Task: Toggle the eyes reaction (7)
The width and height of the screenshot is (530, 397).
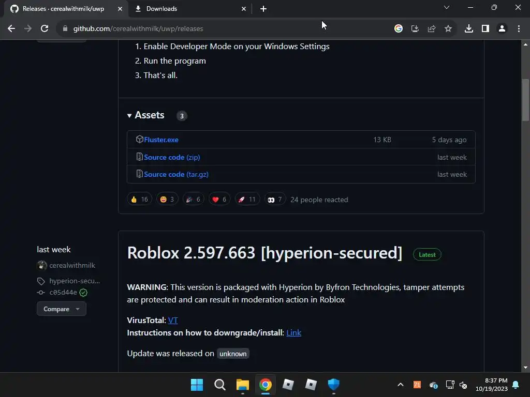Action: (275, 200)
